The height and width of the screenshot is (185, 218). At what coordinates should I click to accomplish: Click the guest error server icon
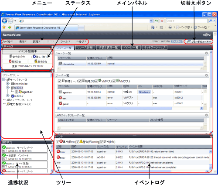click(60, 103)
